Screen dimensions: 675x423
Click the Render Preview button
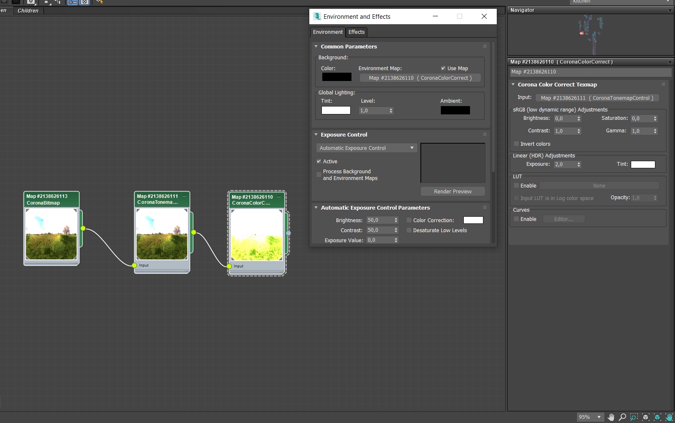click(453, 191)
